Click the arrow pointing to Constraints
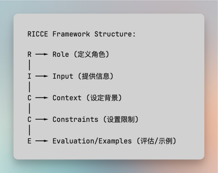 (x=42, y=119)
